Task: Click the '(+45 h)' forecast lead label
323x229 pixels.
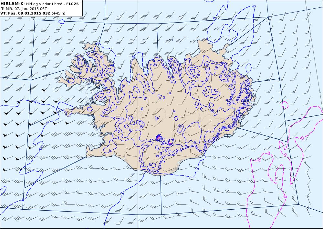Action: tap(58, 13)
